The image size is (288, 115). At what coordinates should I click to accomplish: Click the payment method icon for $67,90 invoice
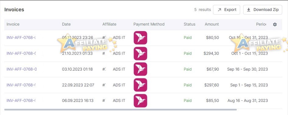140,69
